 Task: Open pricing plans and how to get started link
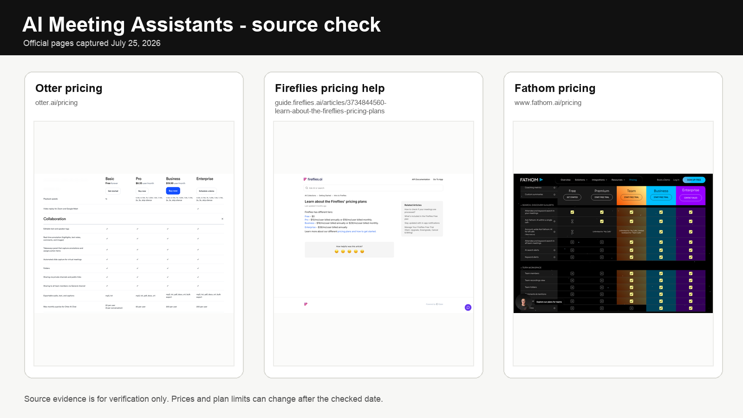pyautogui.click(x=357, y=231)
